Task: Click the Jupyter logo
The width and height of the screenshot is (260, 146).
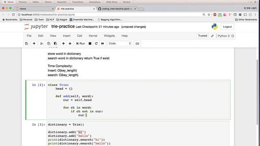Action: click(x=36, y=27)
